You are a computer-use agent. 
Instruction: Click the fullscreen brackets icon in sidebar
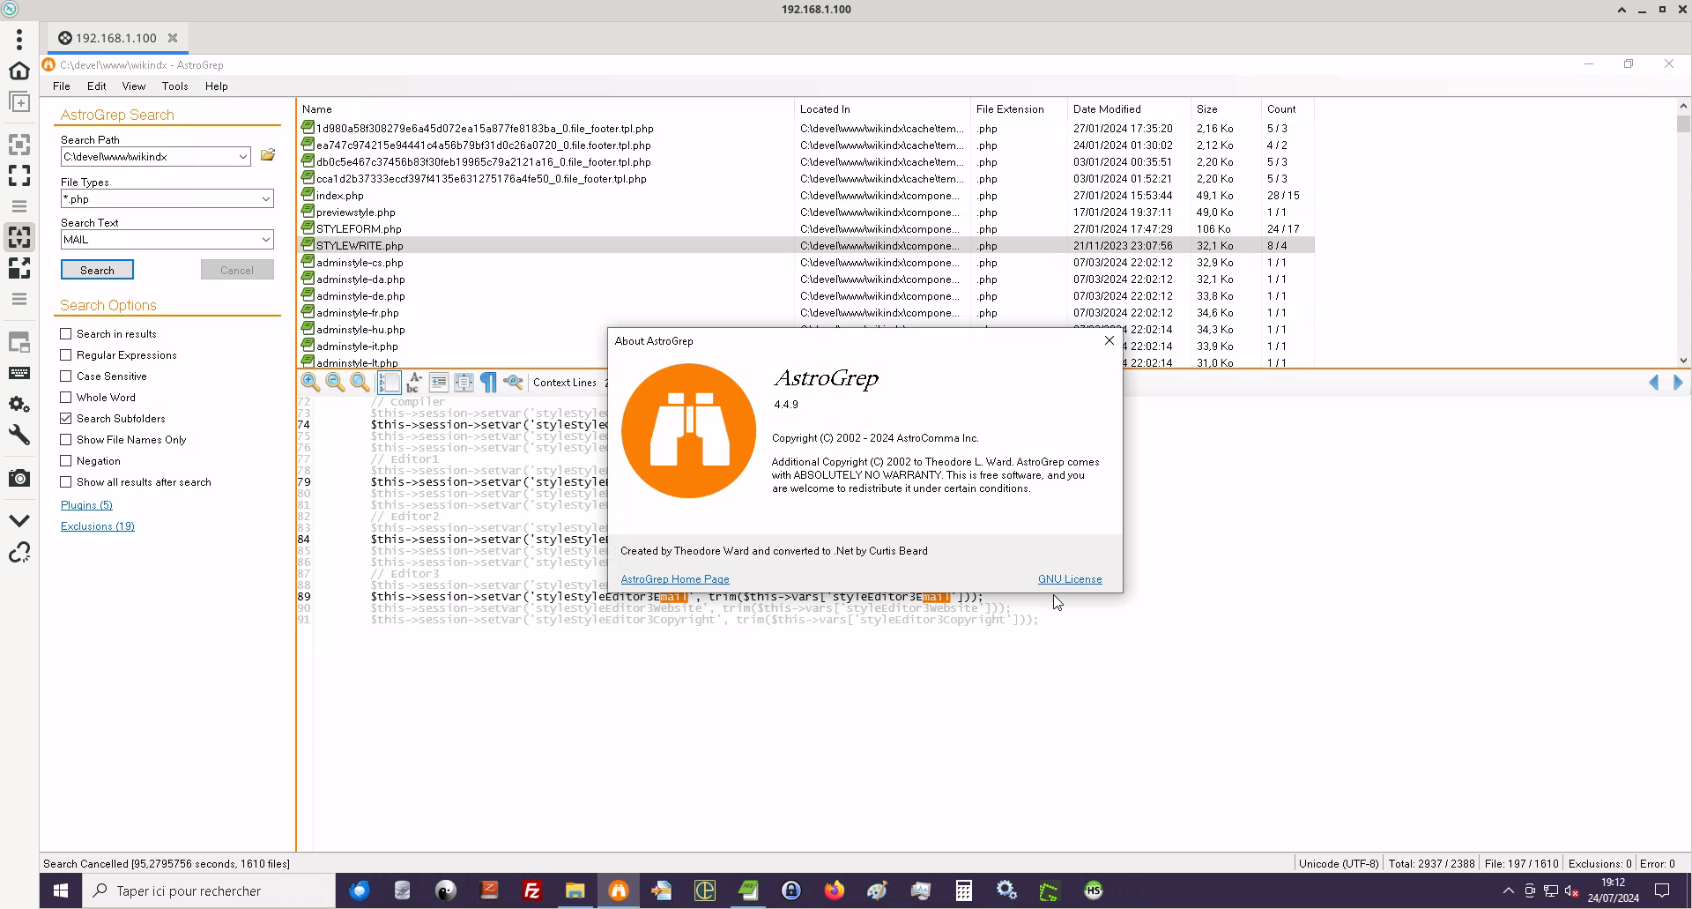point(19,175)
